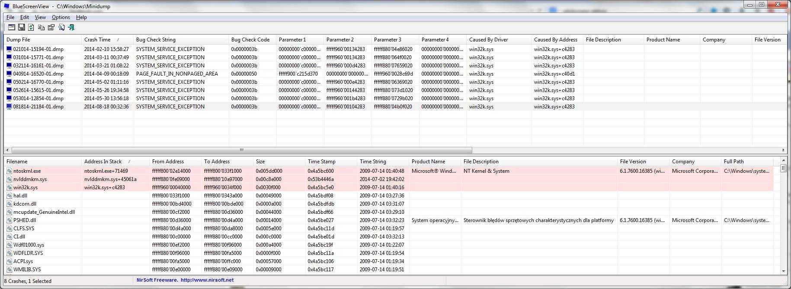Click the file icon beside ACPI.sys

click(9, 261)
